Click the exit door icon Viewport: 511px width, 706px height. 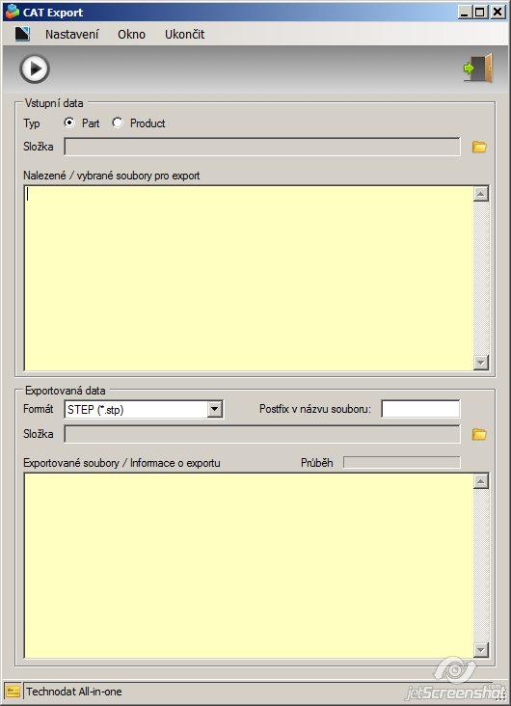(x=478, y=68)
